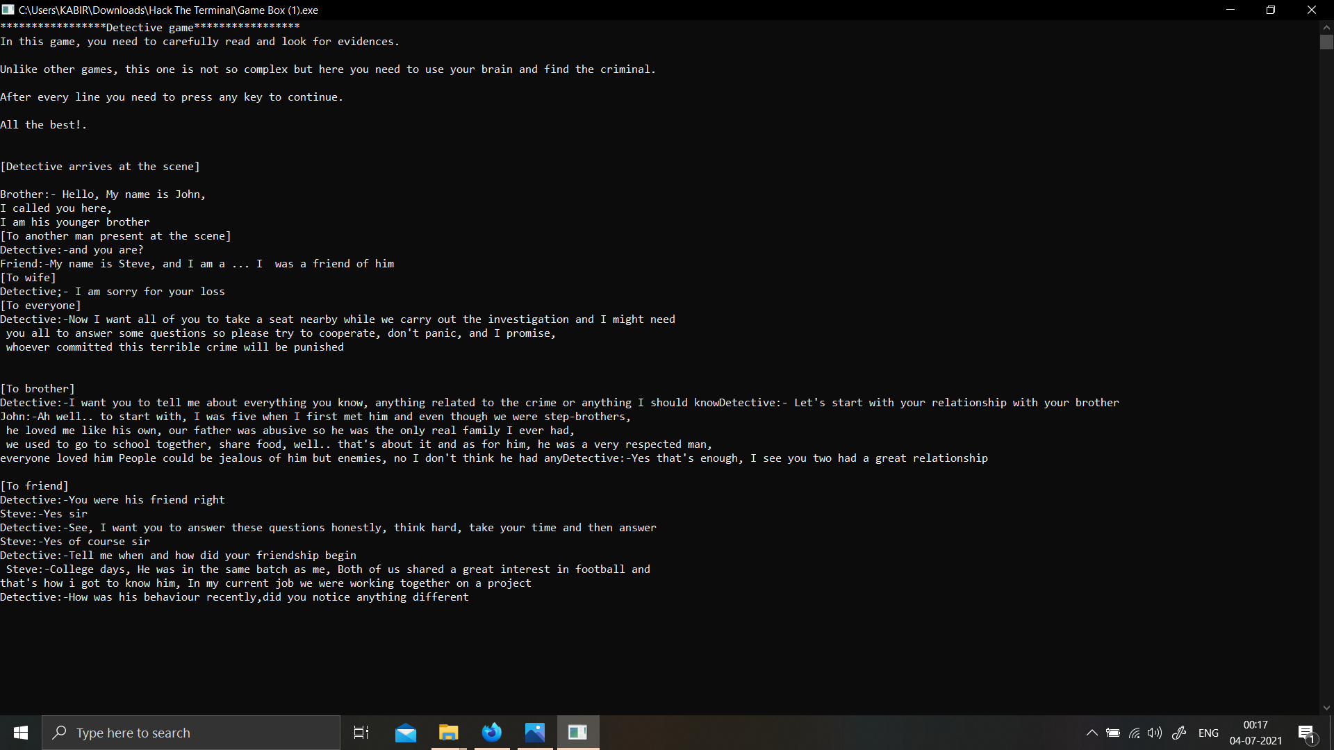Click the Type here to search box

tap(191, 733)
